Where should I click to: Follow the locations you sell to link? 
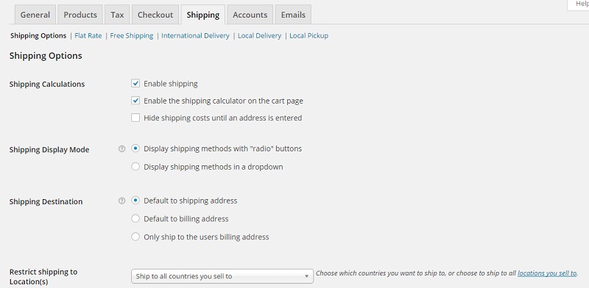(x=547, y=273)
